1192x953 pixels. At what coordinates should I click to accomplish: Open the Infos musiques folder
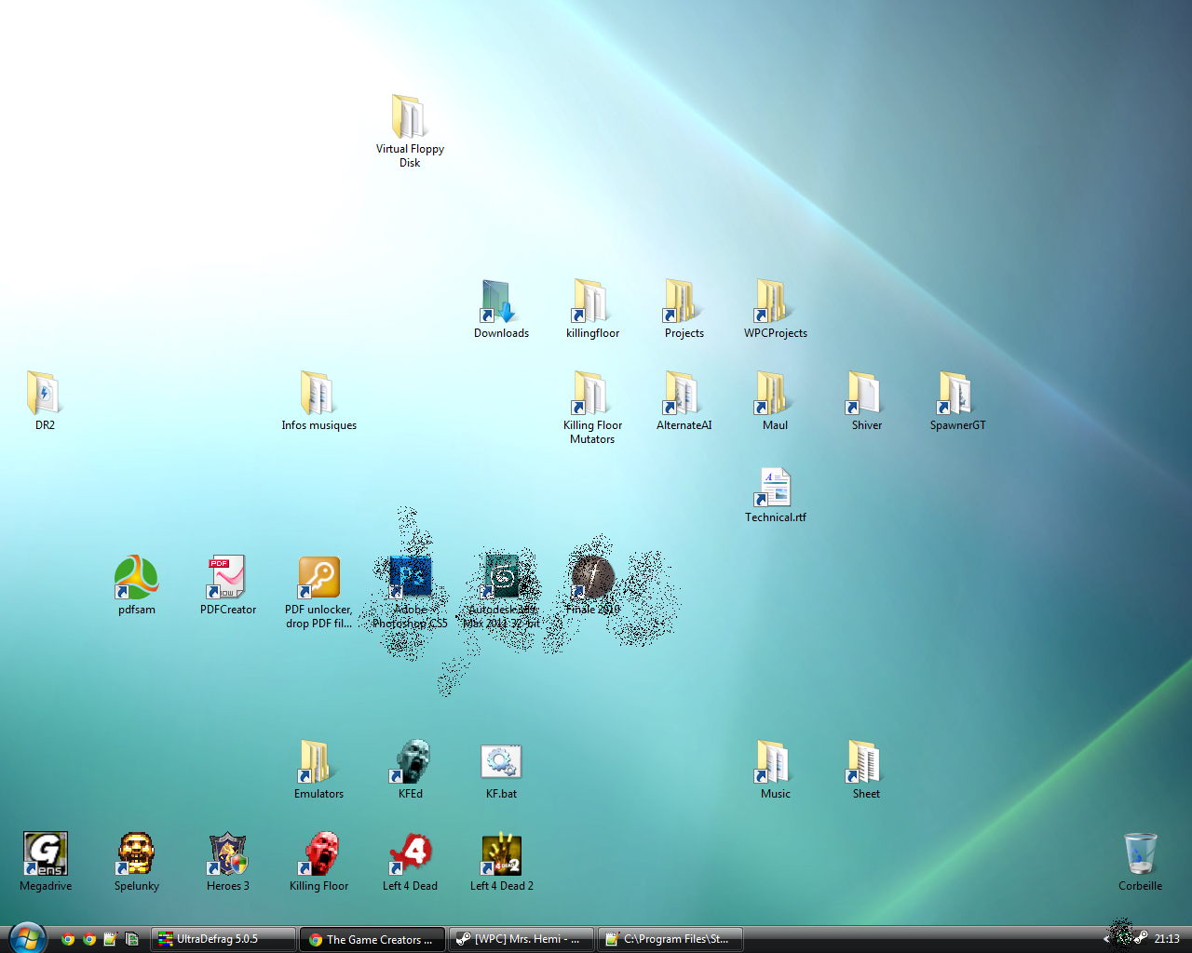[318, 394]
